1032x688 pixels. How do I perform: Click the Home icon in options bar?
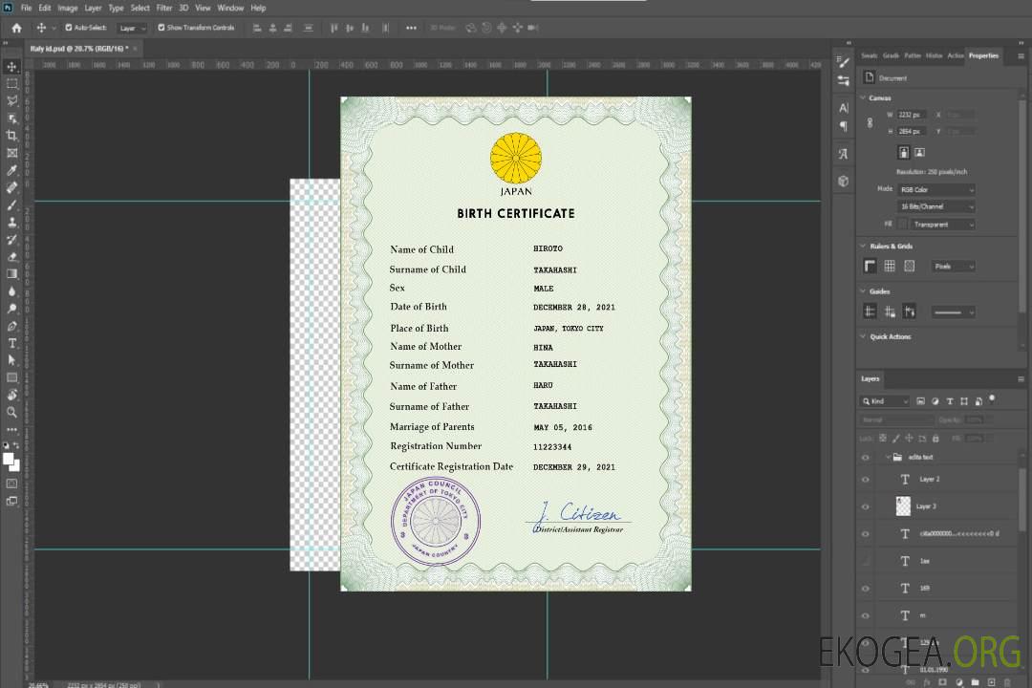16,28
